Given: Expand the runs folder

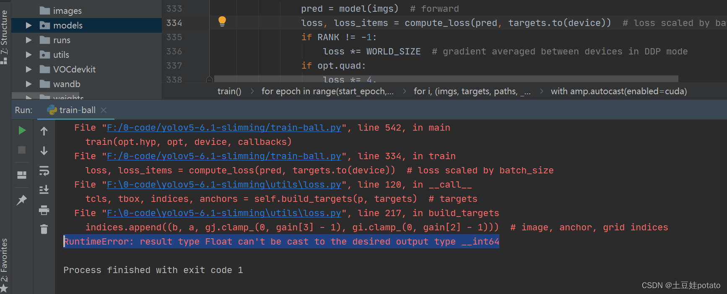Looking at the screenshot, I should 29,40.
